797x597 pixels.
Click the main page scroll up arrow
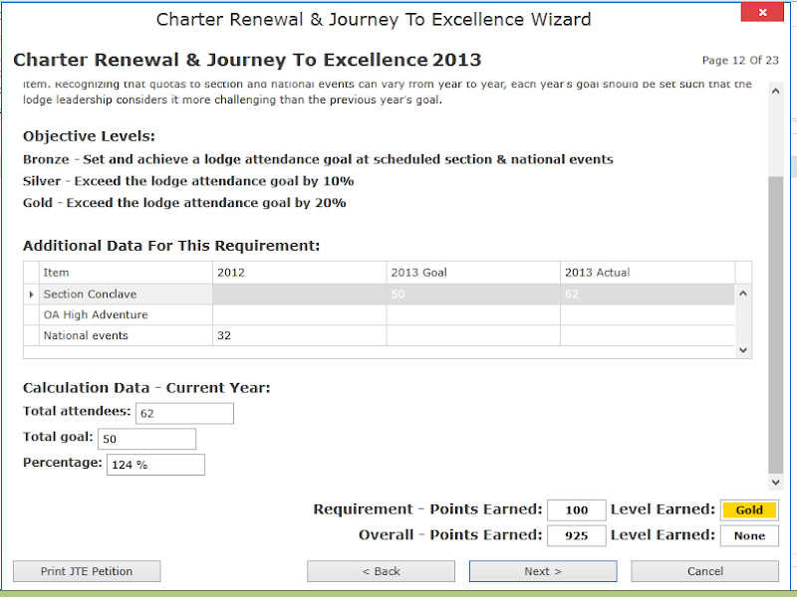[x=776, y=92]
